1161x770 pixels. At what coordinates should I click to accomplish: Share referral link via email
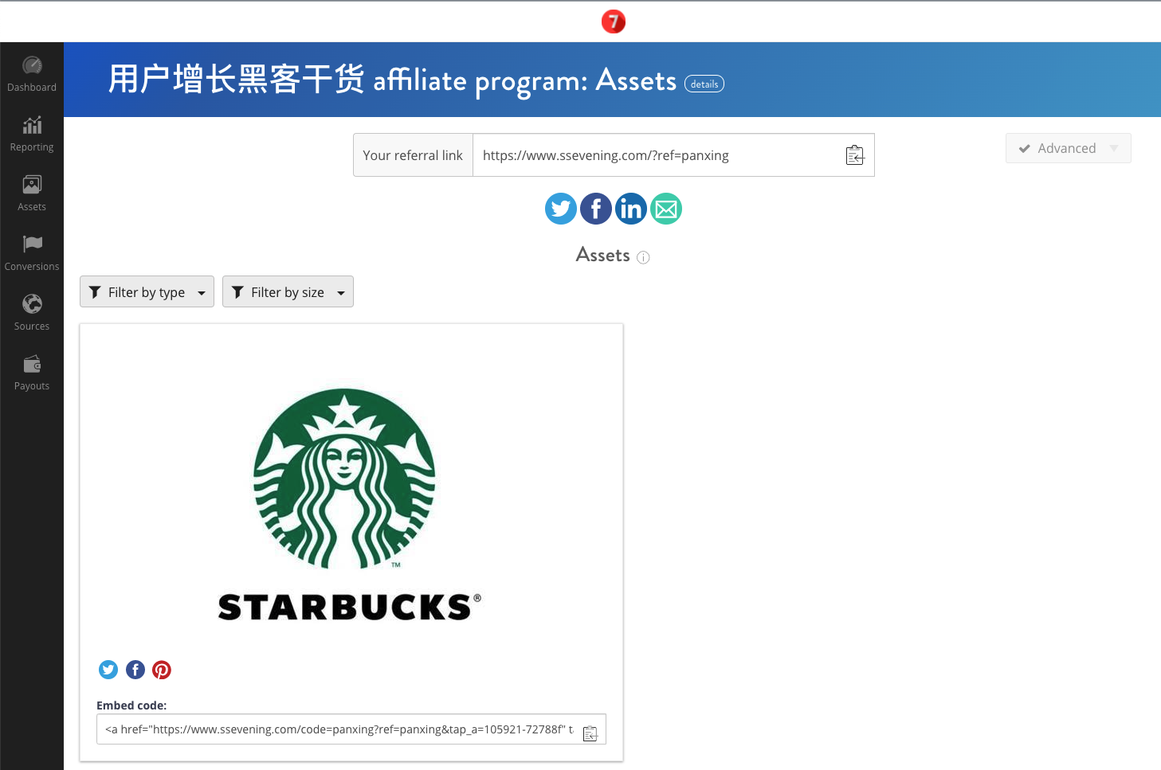pyautogui.click(x=666, y=209)
